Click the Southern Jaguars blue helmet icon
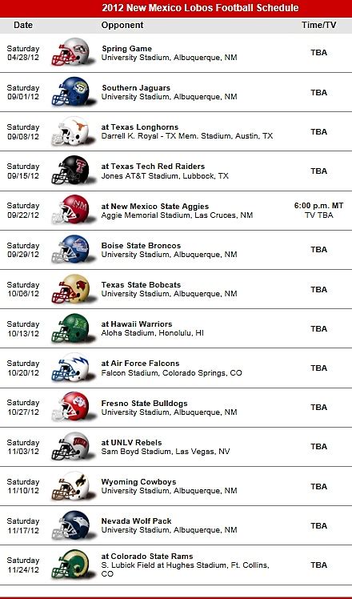This screenshot has width=352, height=599. click(71, 91)
